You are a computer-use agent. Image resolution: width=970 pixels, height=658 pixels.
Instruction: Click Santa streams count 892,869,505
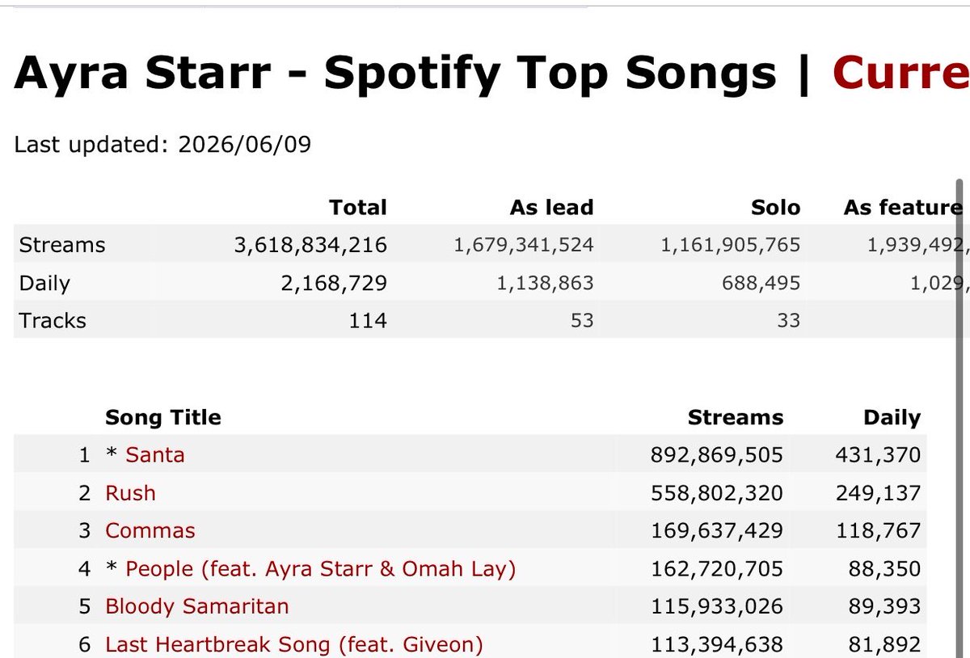[717, 455]
